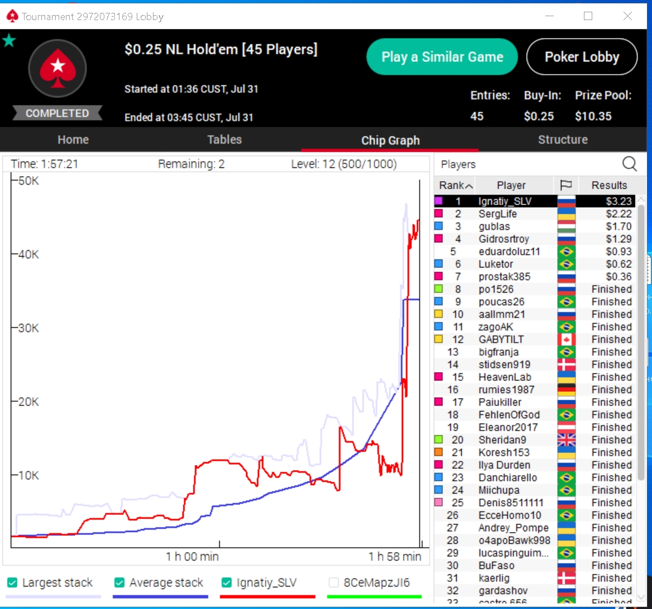Click the green favorite star icon
Screen dimensions: 652x609
[9, 41]
